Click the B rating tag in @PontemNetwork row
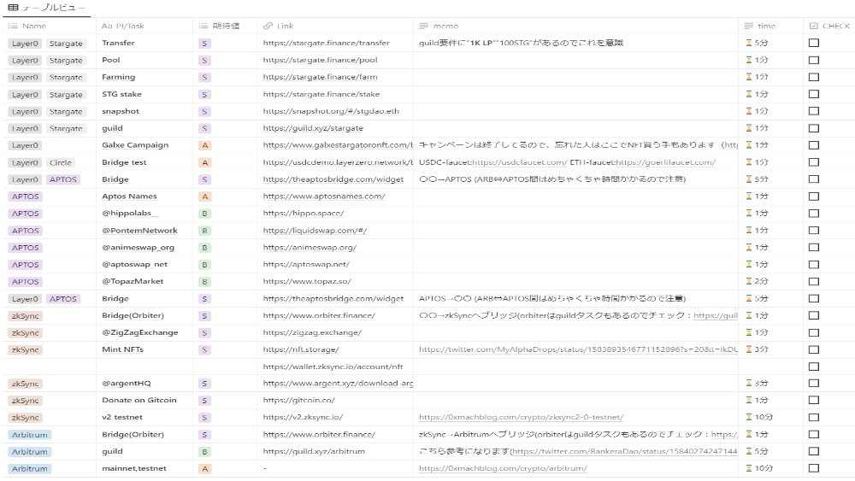Screen dimensions: 855x481 tap(204, 231)
